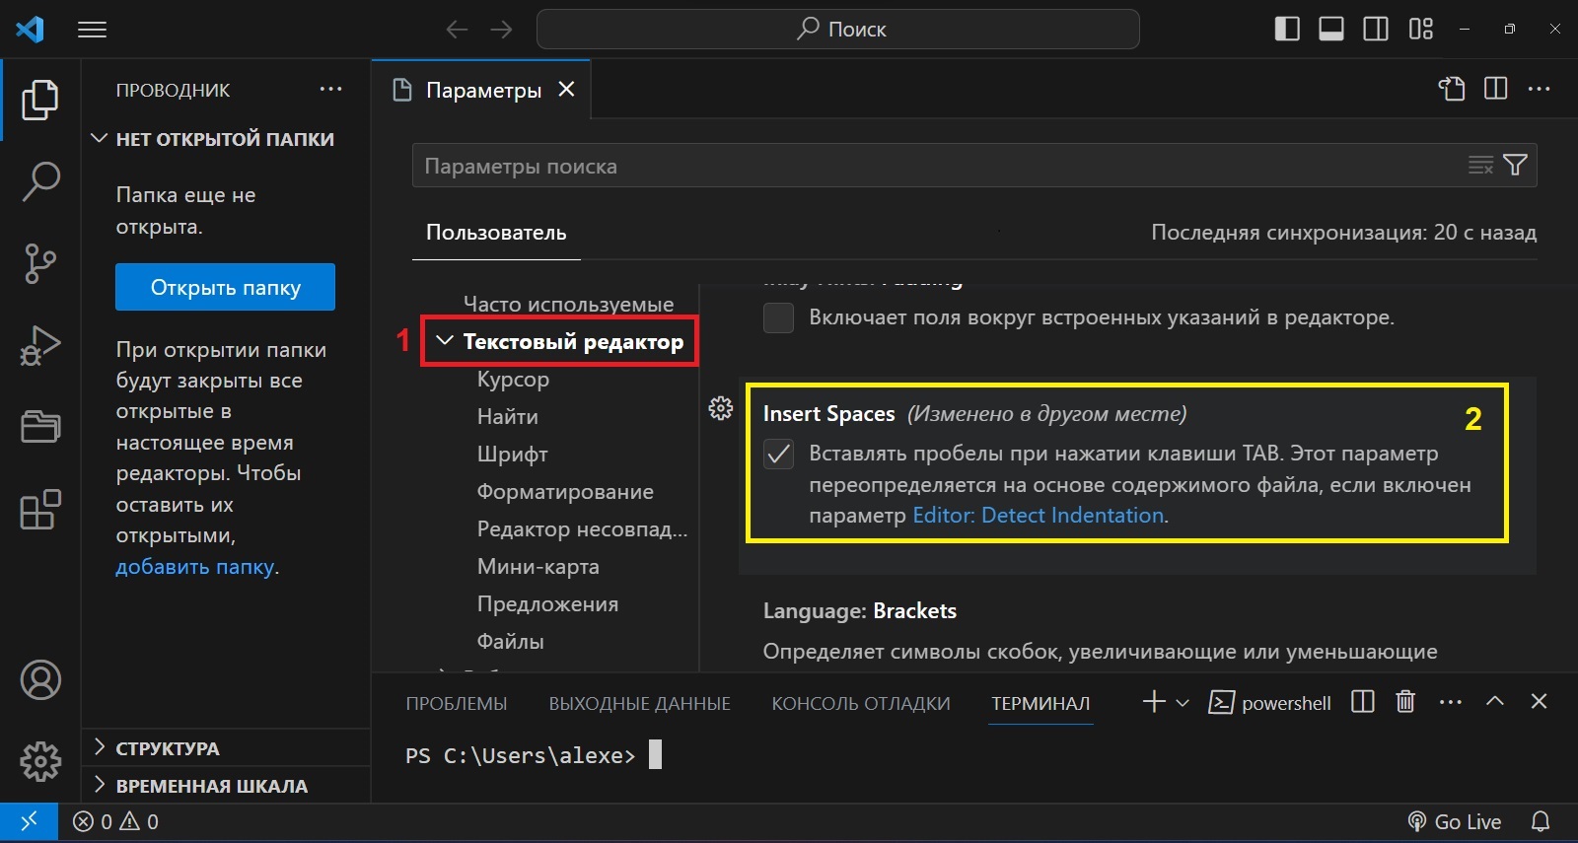Select the ТЕРМИНАЛ panel tab

1040,703
